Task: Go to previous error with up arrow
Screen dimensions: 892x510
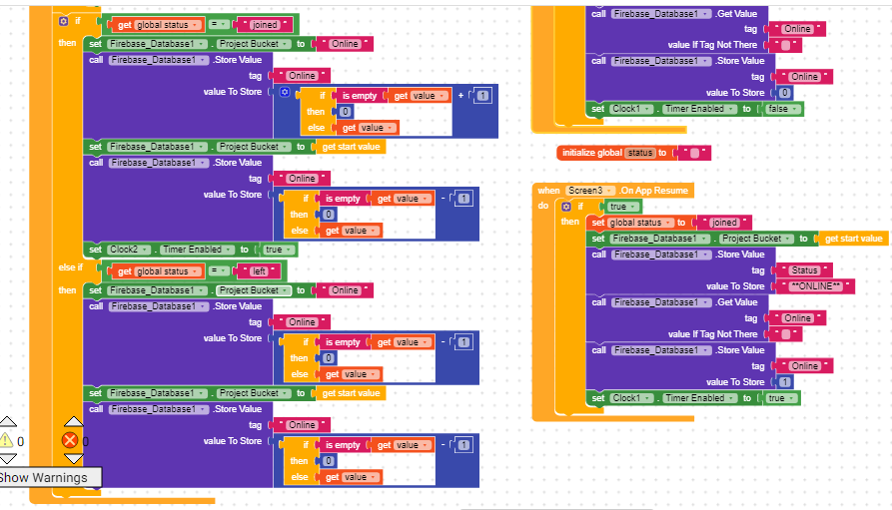Action: tap(73, 421)
